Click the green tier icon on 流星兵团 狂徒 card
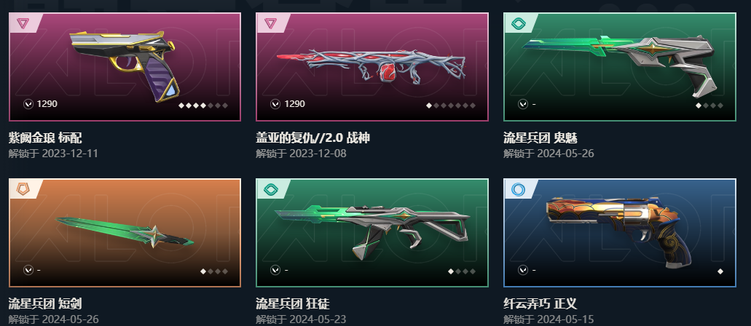The width and height of the screenshot is (751, 326). [x=271, y=189]
